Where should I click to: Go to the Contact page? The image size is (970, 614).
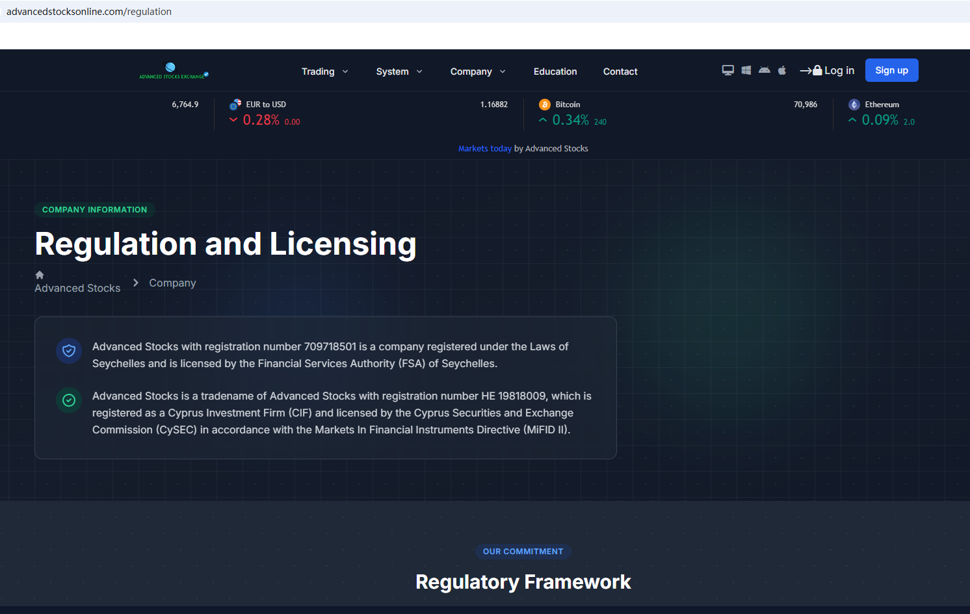(x=620, y=71)
